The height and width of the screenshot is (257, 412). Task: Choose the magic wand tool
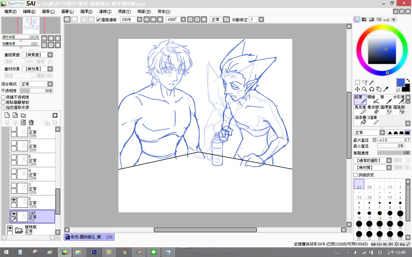pos(371,82)
